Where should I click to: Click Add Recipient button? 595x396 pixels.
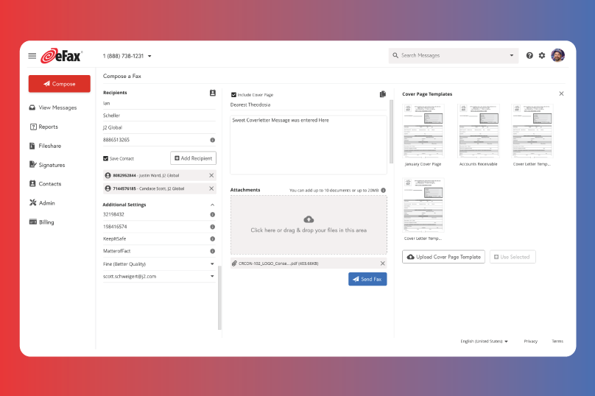click(194, 158)
